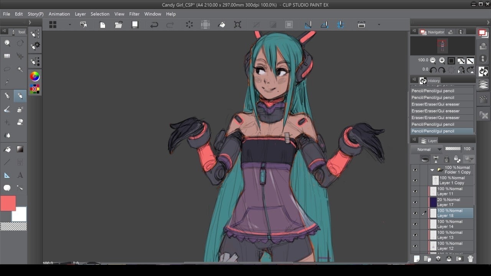The image size is (491, 276).
Task: Delete layer with the trash icon
Action: coord(471,259)
